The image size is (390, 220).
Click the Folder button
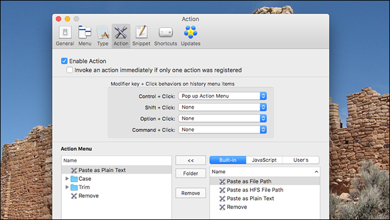pos(191,173)
